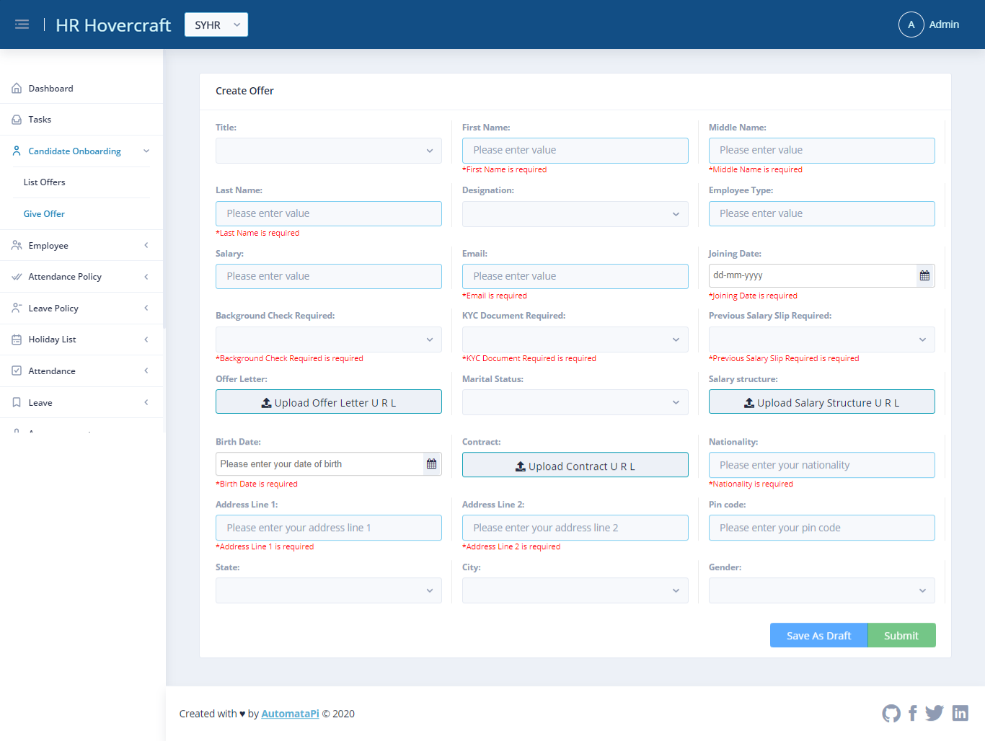Open the Title dropdown

329,151
